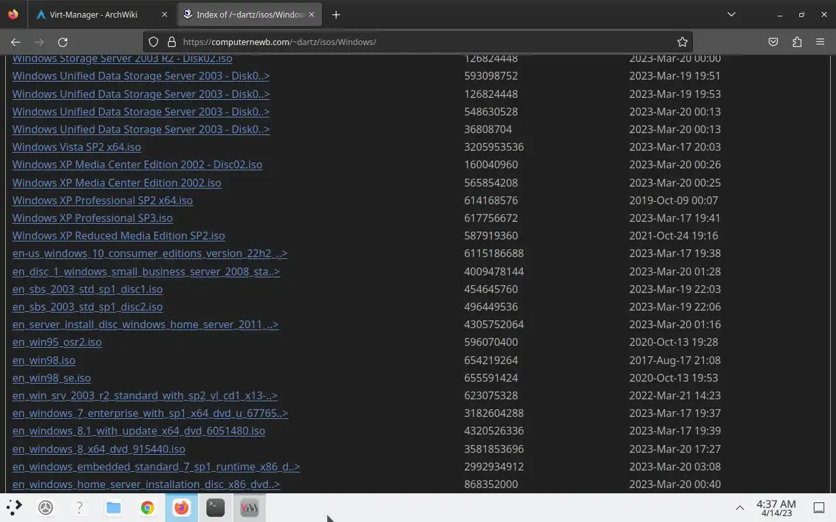
Task: Open the application launcher in taskbar
Action: pos(14,507)
